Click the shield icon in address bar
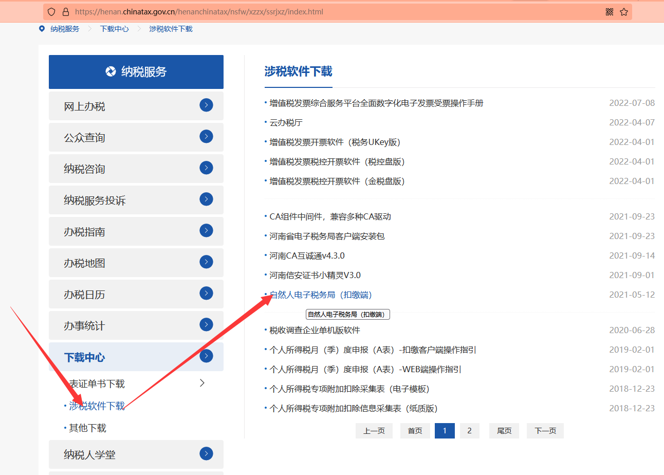Screen dimensions: 664x475 point(51,11)
